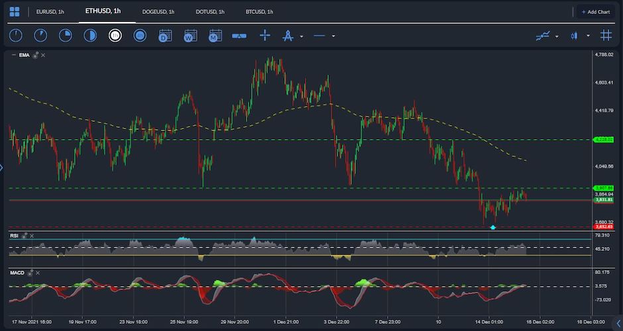Select the quarter-filled clock timeframe icon
This screenshot has height=331, width=623.
click(66, 36)
